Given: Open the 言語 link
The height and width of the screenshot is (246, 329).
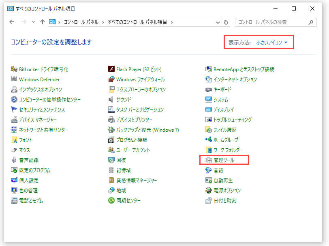Looking at the screenshot, I should tap(218, 170).
